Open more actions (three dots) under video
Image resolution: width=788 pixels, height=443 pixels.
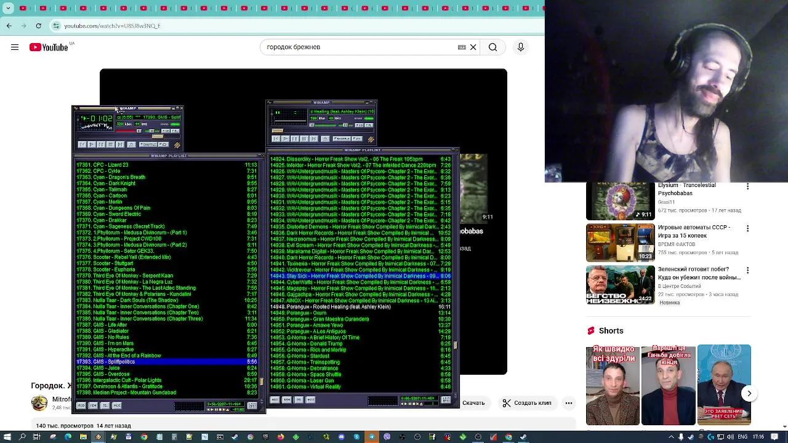[x=569, y=403]
